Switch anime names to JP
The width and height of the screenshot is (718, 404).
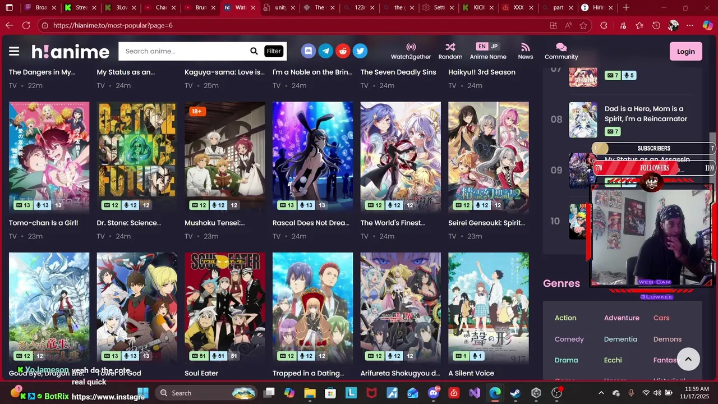pos(494,47)
